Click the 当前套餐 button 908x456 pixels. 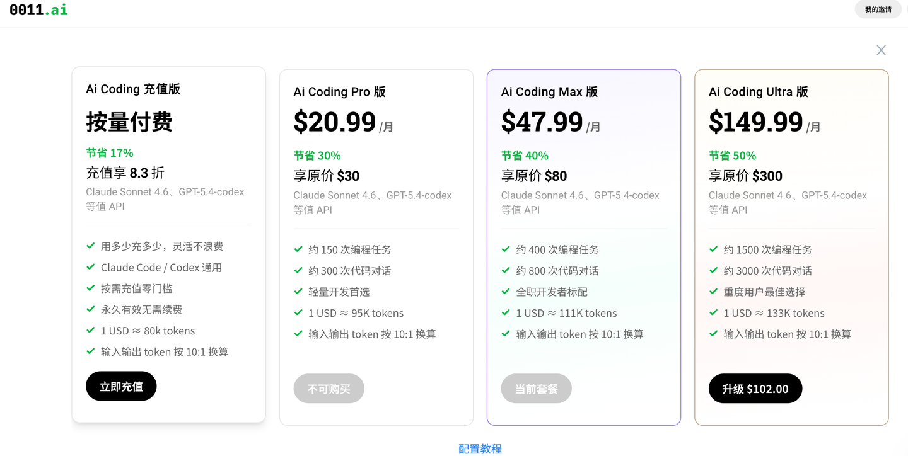[536, 389]
